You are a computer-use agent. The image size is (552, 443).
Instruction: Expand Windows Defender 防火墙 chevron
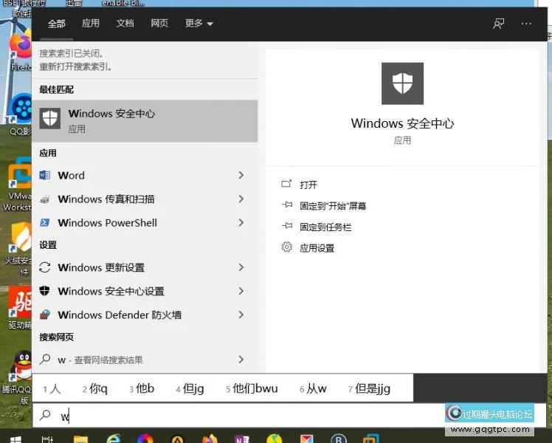(241, 315)
